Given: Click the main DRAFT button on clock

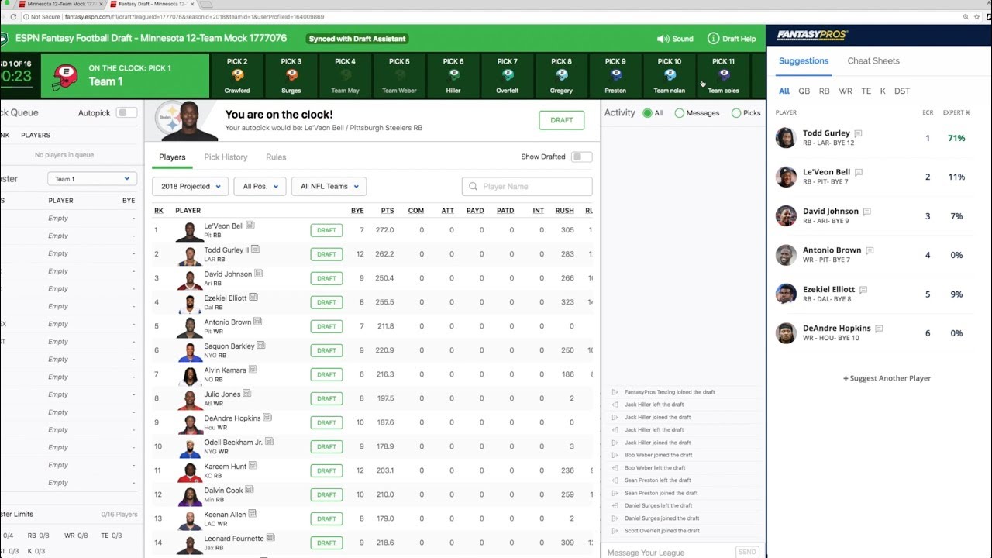Looking at the screenshot, I should pyautogui.click(x=563, y=120).
